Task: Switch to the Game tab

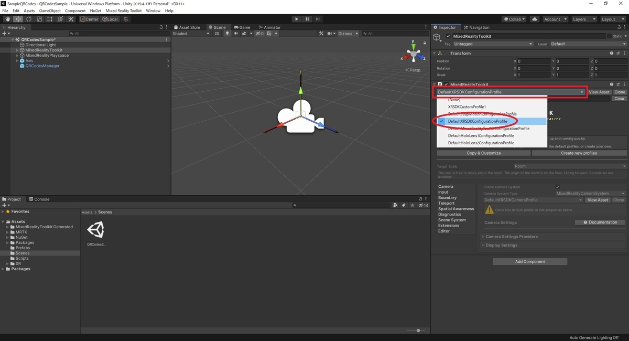Action: (242, 27)
